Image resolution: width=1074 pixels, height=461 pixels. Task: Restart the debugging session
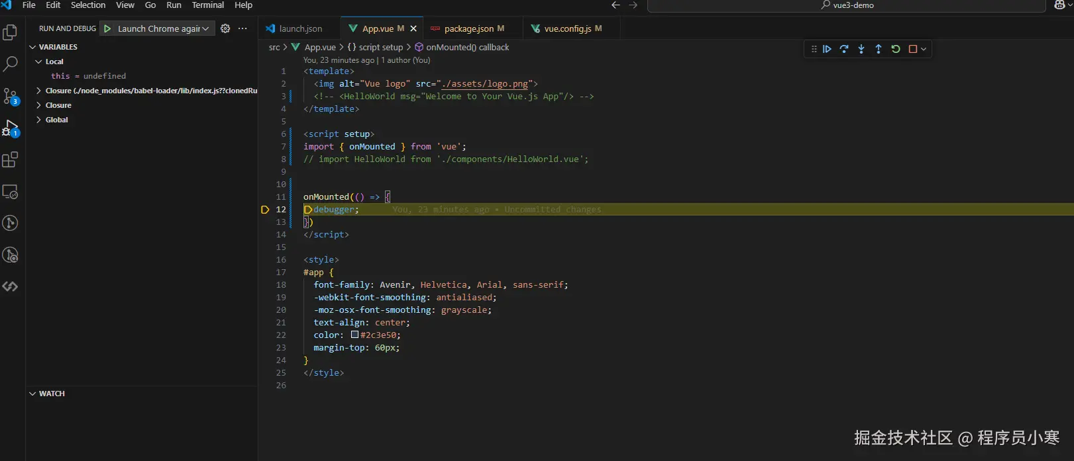(896, 49)
